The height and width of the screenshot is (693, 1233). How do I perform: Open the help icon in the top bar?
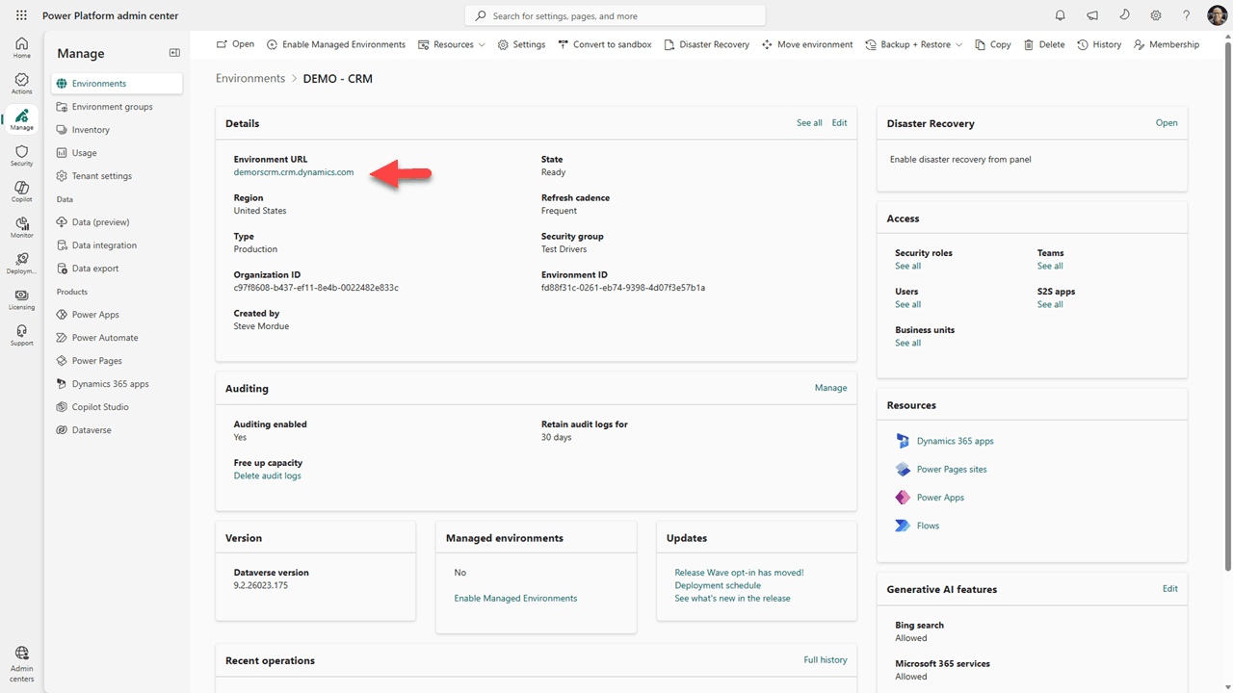pyautogui.click(x=1186, y=14)
